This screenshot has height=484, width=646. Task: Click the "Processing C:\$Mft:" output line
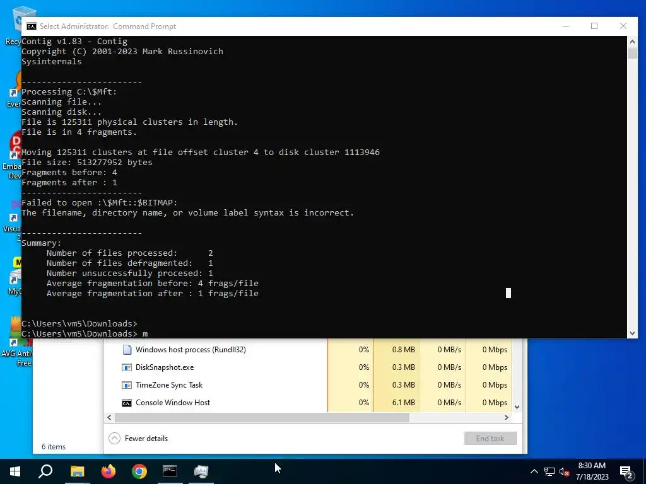(69, 91)
